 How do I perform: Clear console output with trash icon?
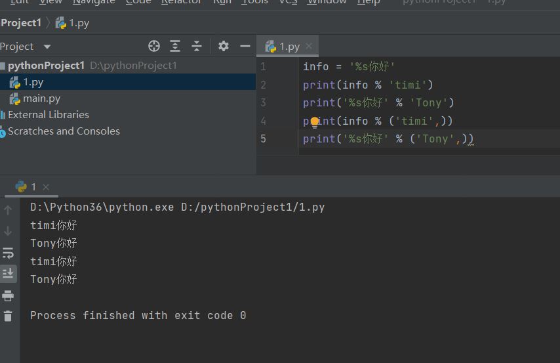click(8, 316)
